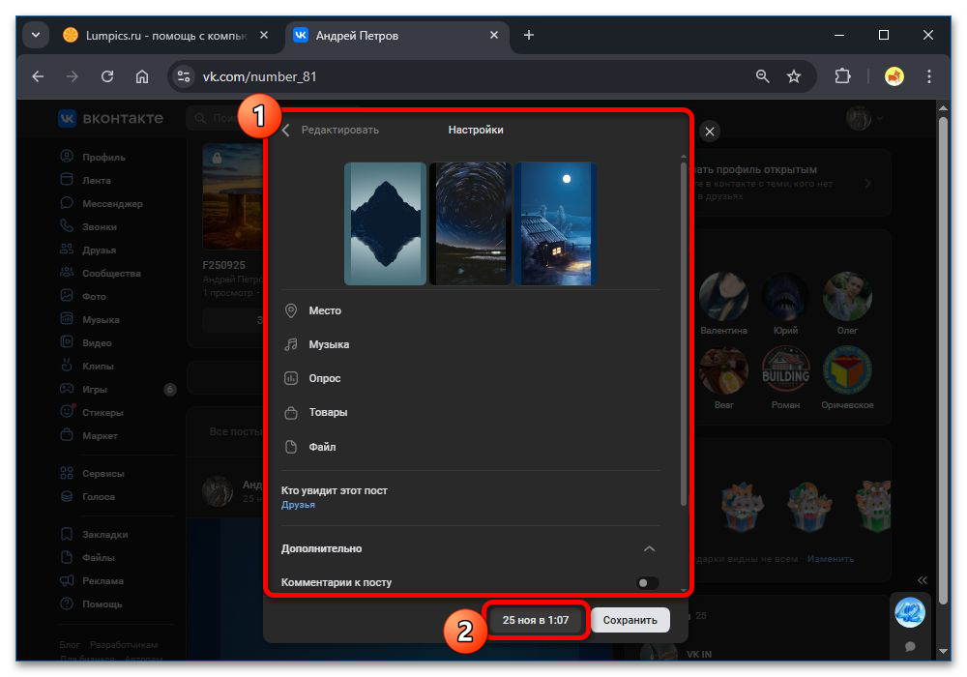Reload the page
The width and height of the screenshot is (967, 677).
107,76
